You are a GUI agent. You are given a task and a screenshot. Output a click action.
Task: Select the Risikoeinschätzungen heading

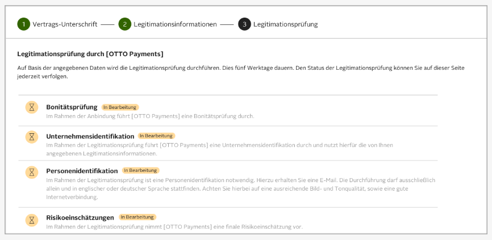80,217
